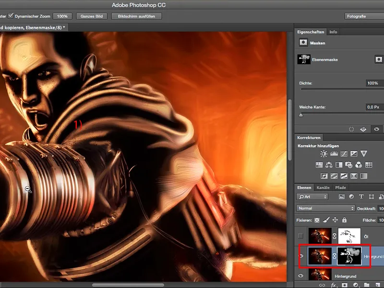This screenshot has height=288, width=384.
Task: Select the Öl layer mask thumbnail
Action: (349, 236)
